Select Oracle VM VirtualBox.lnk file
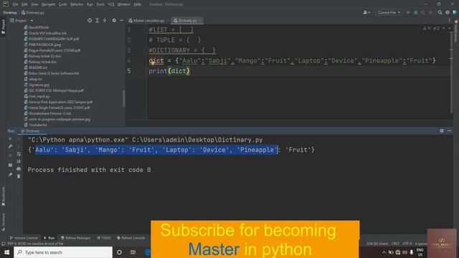The image size is (459, 258). (45, 33)
